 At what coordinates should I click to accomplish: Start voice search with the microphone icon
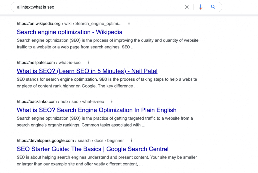pos(200,7)
